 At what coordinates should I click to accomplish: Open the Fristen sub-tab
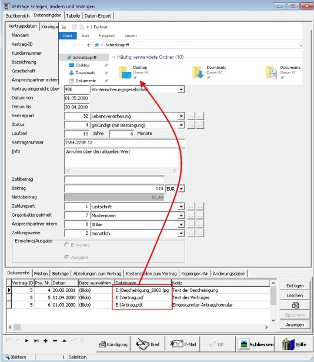[x=41, y=274]
